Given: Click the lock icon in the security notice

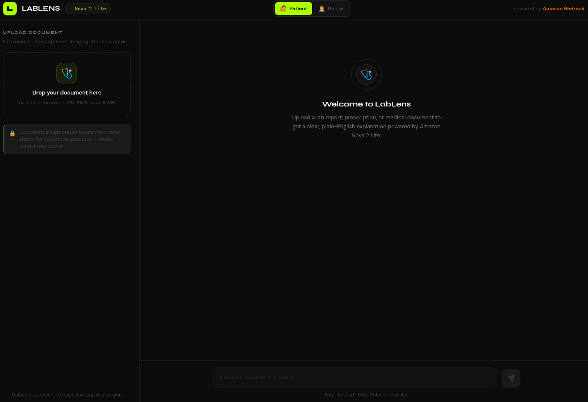Looking at the screenshot, I should click(x=12, y=133).
